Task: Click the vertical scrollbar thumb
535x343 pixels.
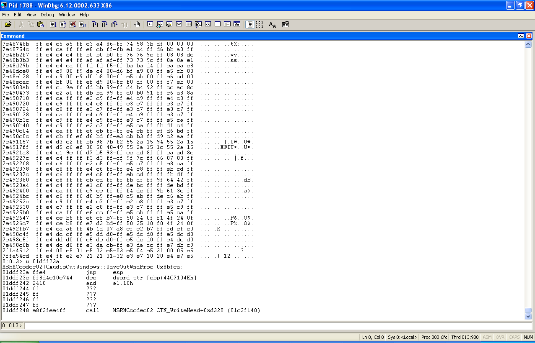Action: 528,310
